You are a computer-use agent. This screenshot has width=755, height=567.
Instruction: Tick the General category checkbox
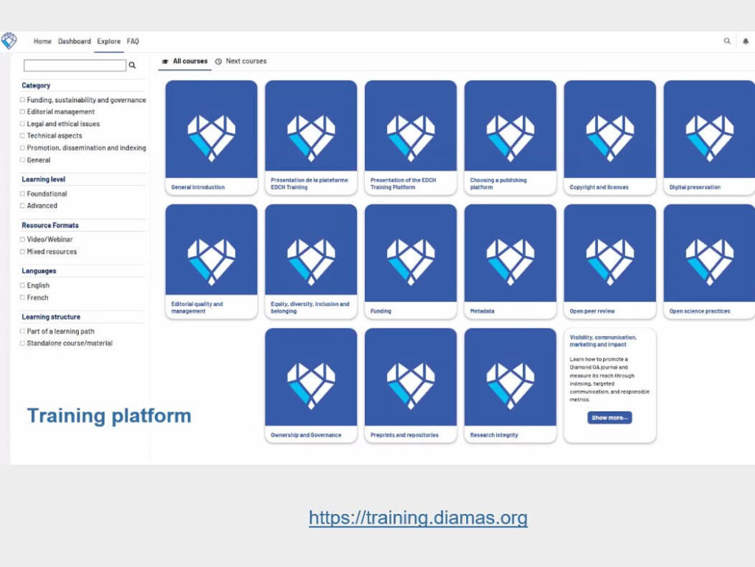22,160
